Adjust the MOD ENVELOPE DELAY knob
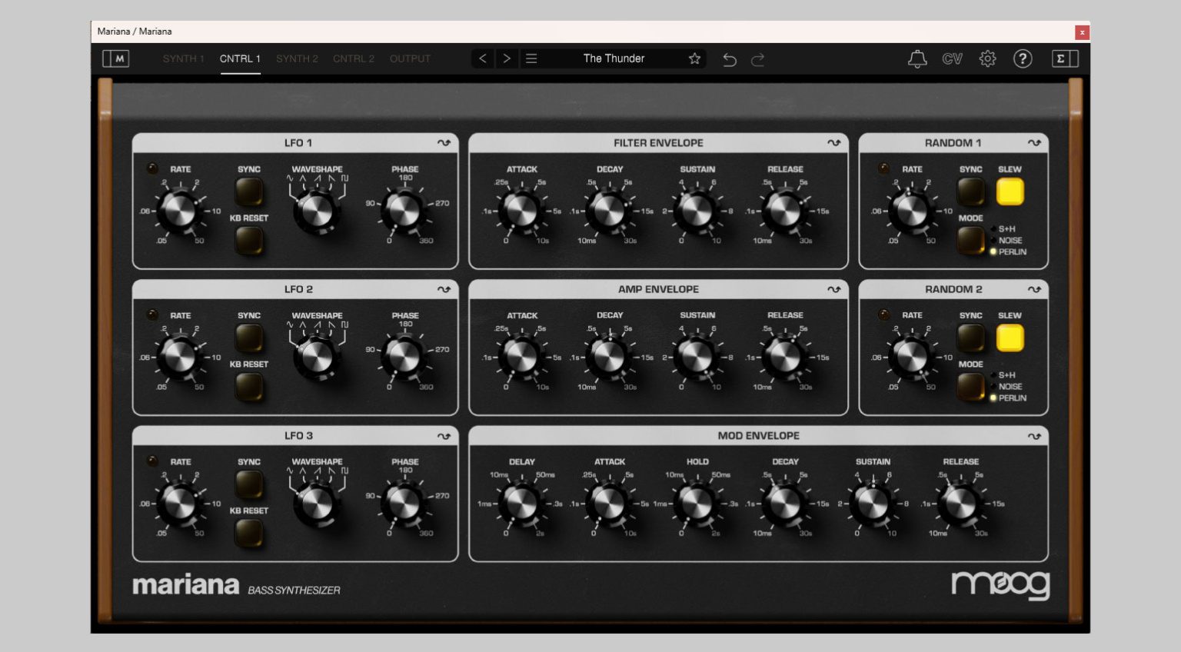 pos(521,505)
